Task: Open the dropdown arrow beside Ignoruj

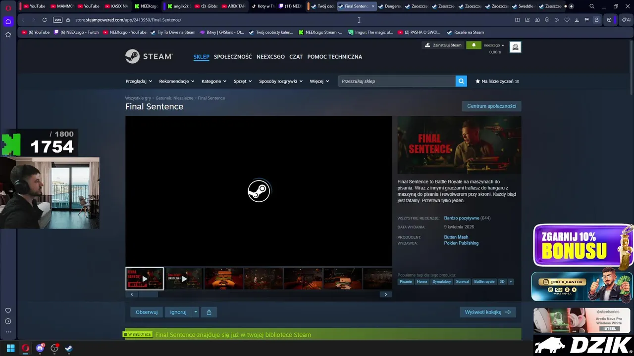Action: click(x=196, y=312)
